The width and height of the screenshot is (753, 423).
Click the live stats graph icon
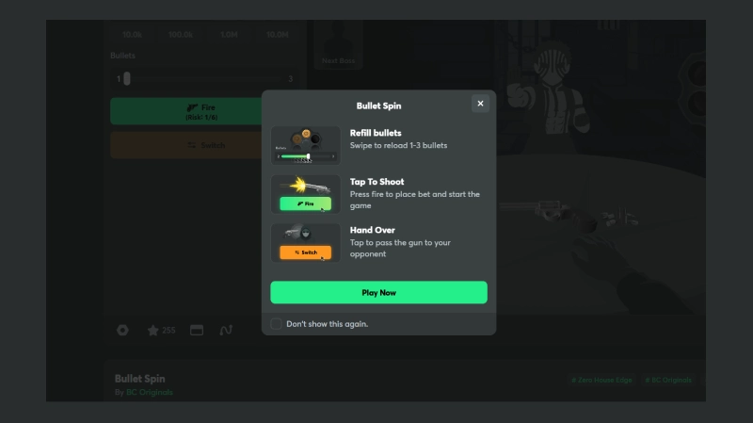[x=226, y=331]
